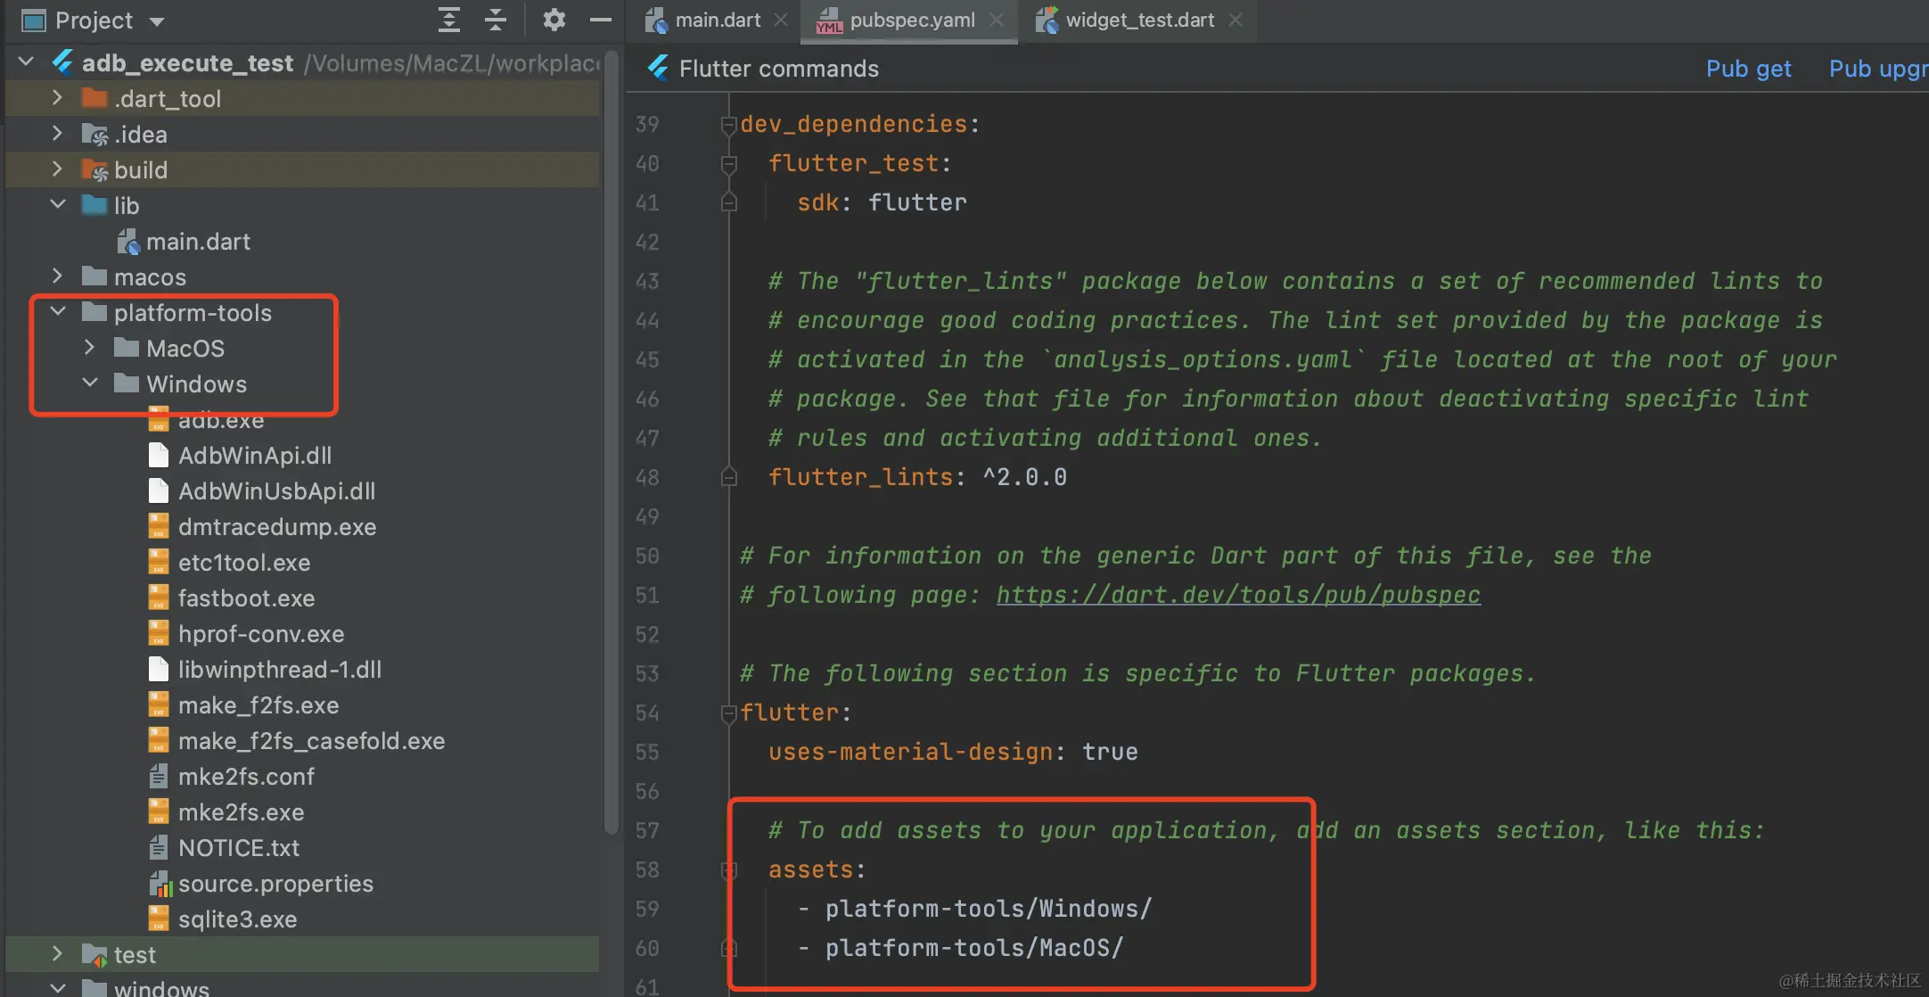This screenshot has height=997, width=1929.
Task: Expand the macos folder
Action: (x=57, y=276)
